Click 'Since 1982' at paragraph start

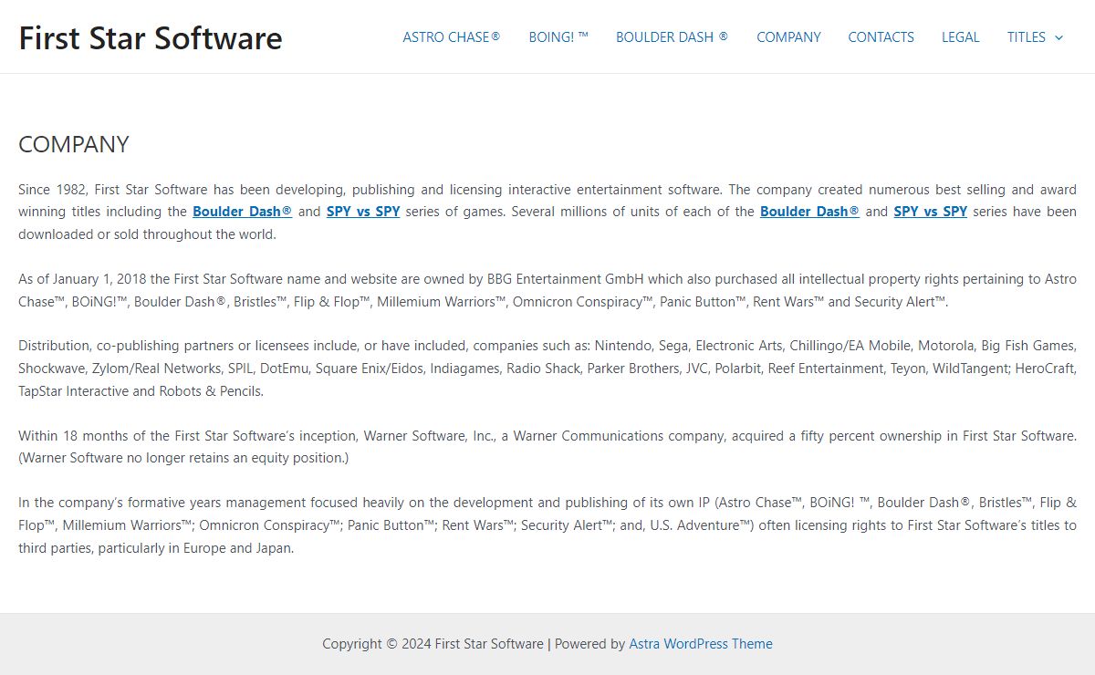pyautogui.click(x=53, y=190)
